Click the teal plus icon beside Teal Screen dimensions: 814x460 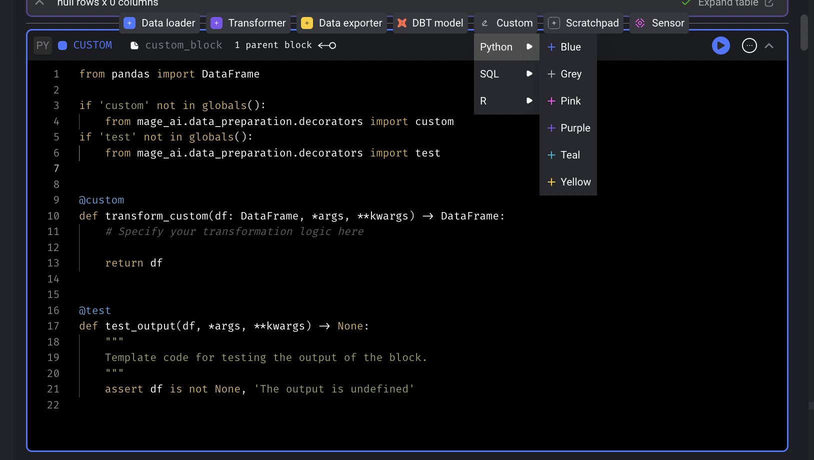551,155
